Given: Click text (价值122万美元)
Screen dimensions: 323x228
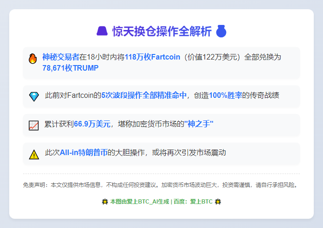Looking at the screenshot, I should coord(212,57).
